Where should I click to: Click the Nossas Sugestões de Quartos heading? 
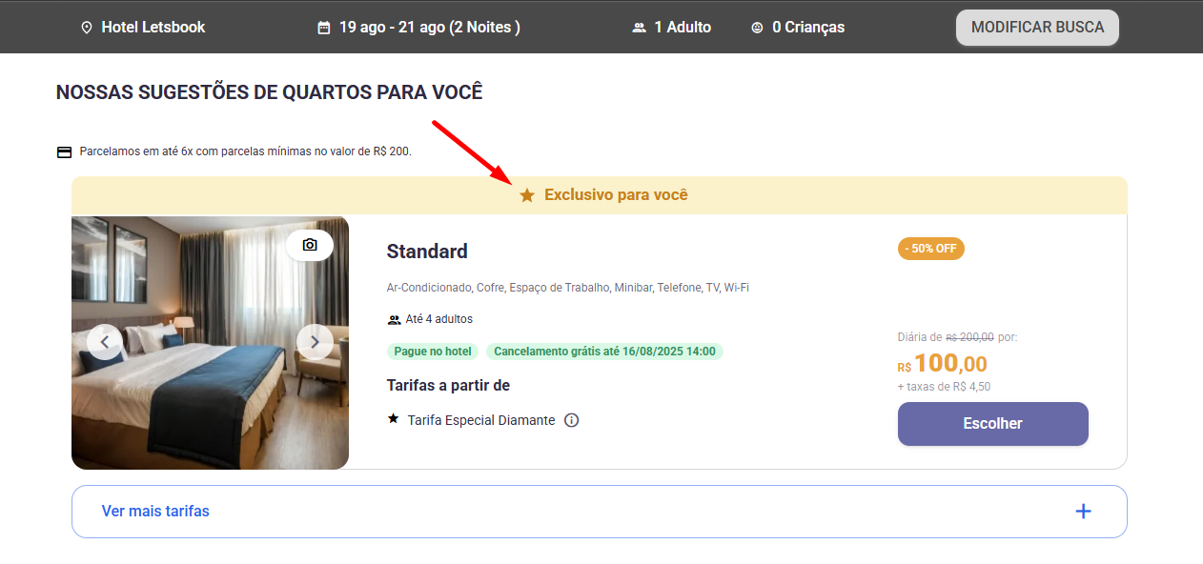[270, 92]
